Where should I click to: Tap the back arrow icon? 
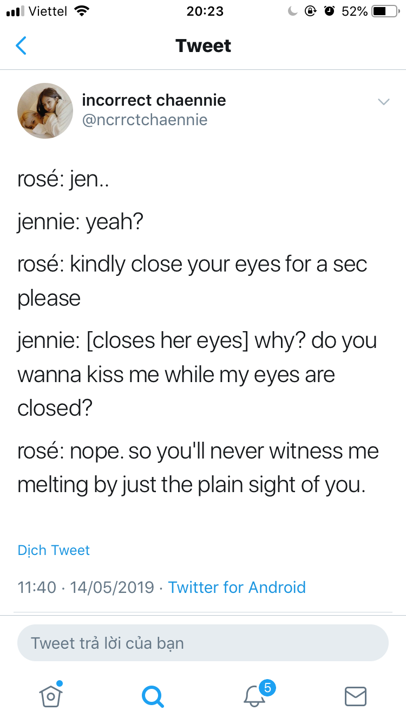[x=21, y=46]
